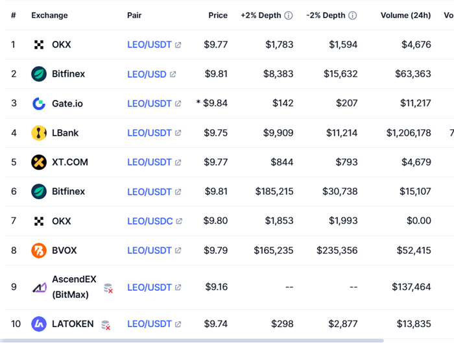Image resolution: width=454 pixels, height=344 pixels.
Task: Click info icon next to -2% Depth
Action: coord(352,16)
